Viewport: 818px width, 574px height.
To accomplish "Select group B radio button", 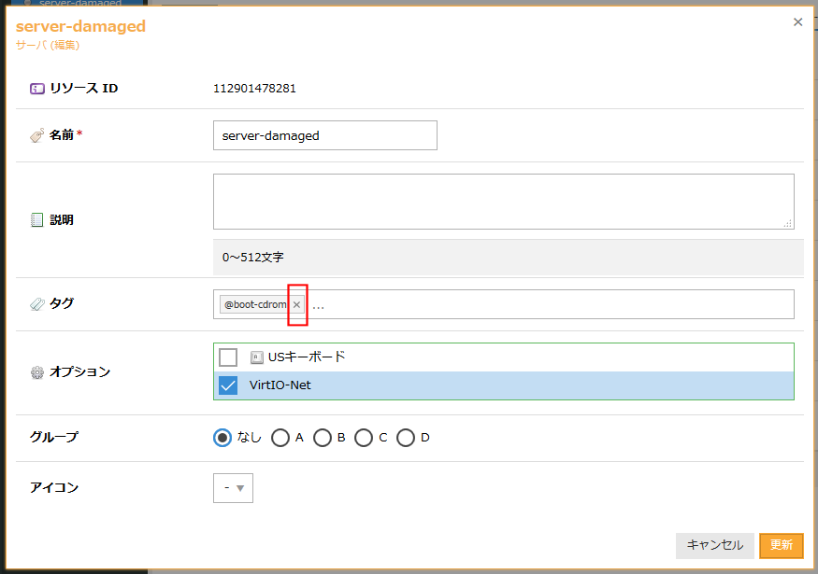I will point(323,438).
